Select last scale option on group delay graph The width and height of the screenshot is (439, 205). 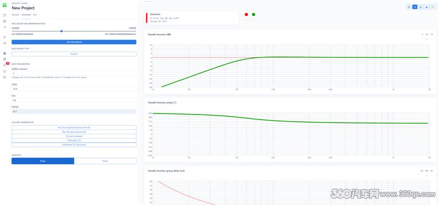tap(431, 170)
